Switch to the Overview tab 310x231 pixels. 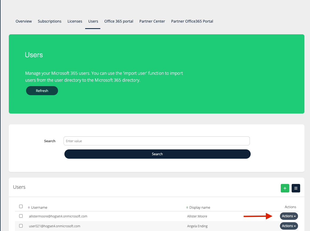24,21
